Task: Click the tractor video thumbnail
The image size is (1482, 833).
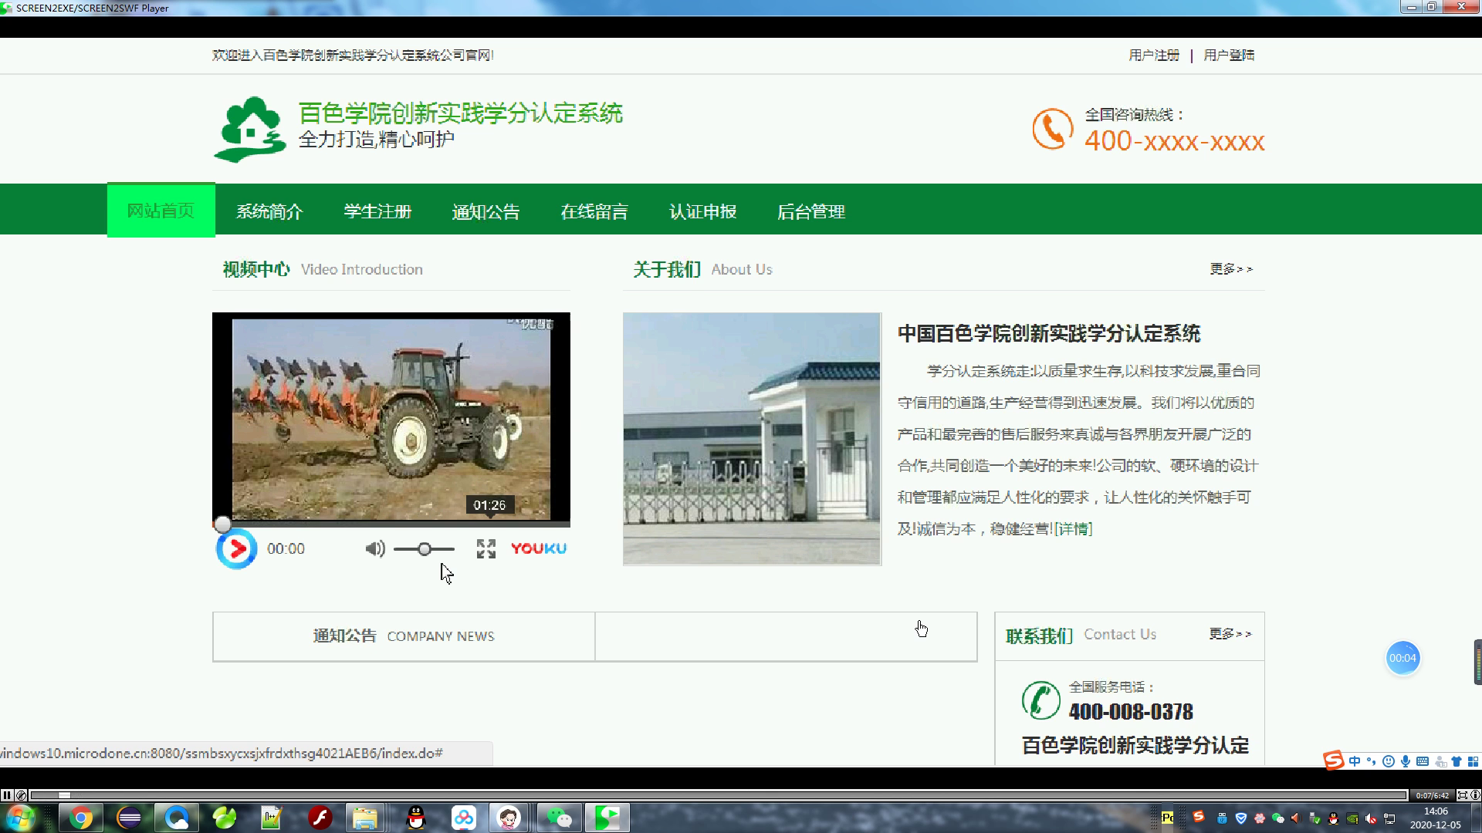Action: pyautogui.click(x=391, y=418)
